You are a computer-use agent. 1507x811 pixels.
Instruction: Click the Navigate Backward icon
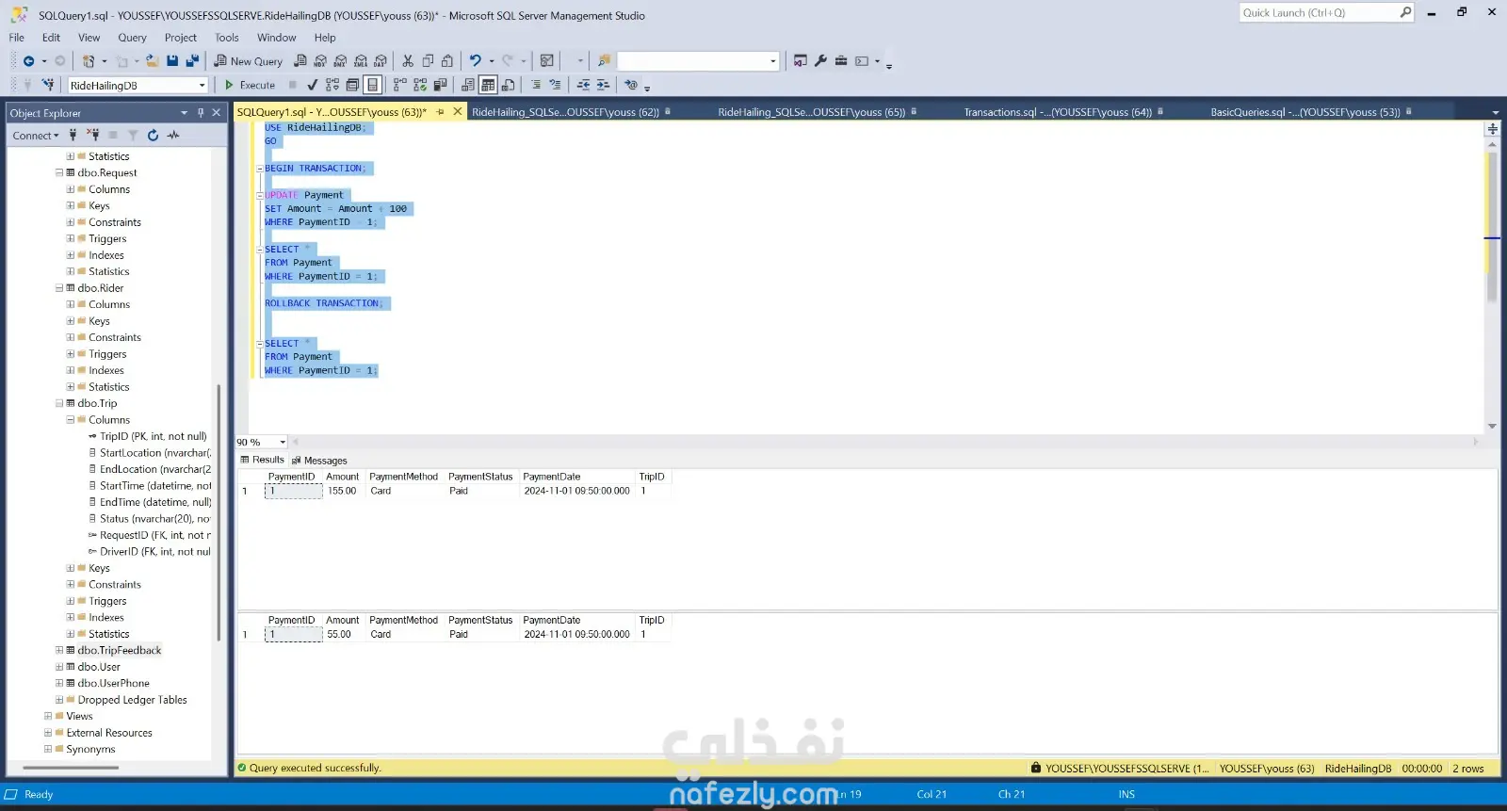(x=29, y=61)
